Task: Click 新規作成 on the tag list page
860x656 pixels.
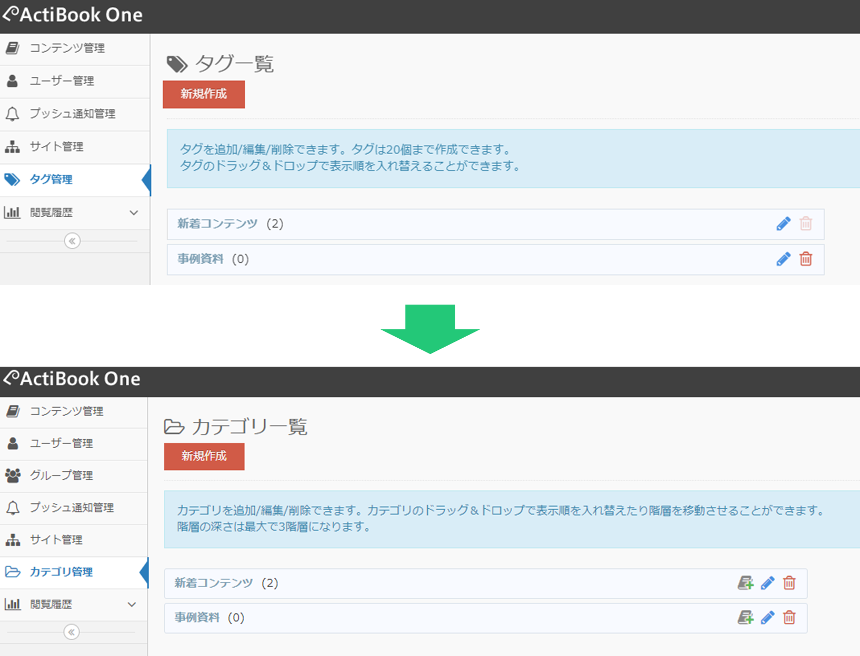Action: click(204, 94)
